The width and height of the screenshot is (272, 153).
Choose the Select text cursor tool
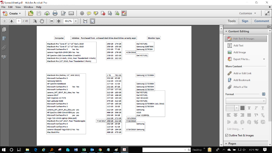pos(35,21)
